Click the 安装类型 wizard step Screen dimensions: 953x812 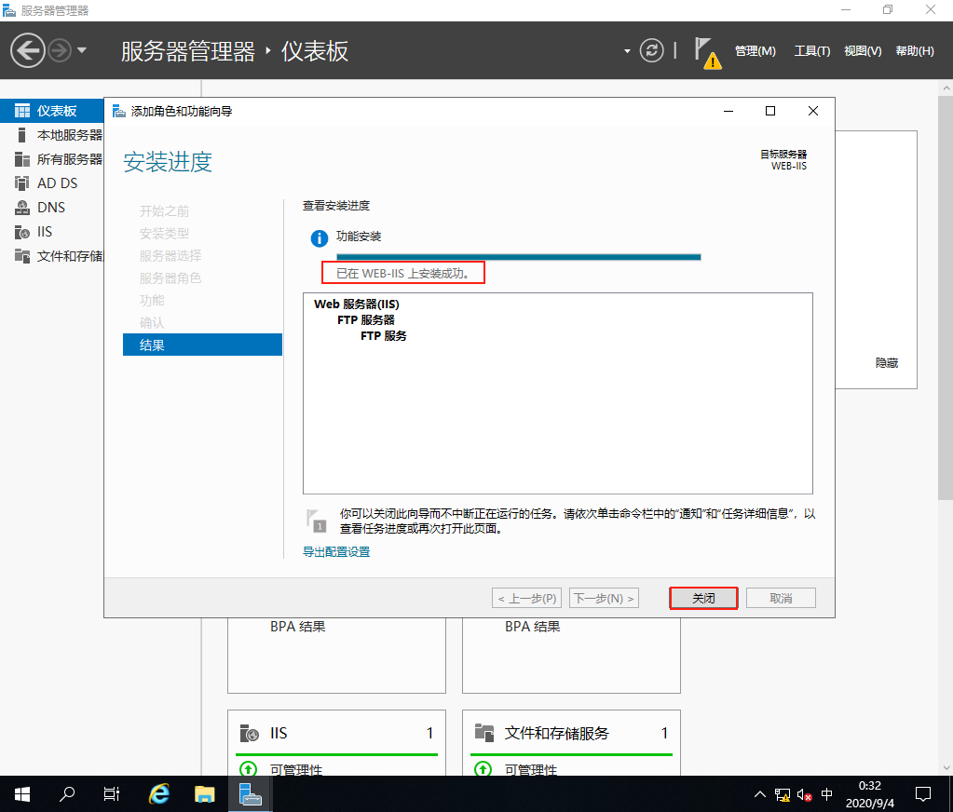pyautogui.click(x=164, y=233)
